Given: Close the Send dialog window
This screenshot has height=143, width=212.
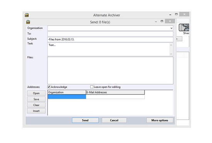Looking at the screenshot, I should (x=170, y=21).
